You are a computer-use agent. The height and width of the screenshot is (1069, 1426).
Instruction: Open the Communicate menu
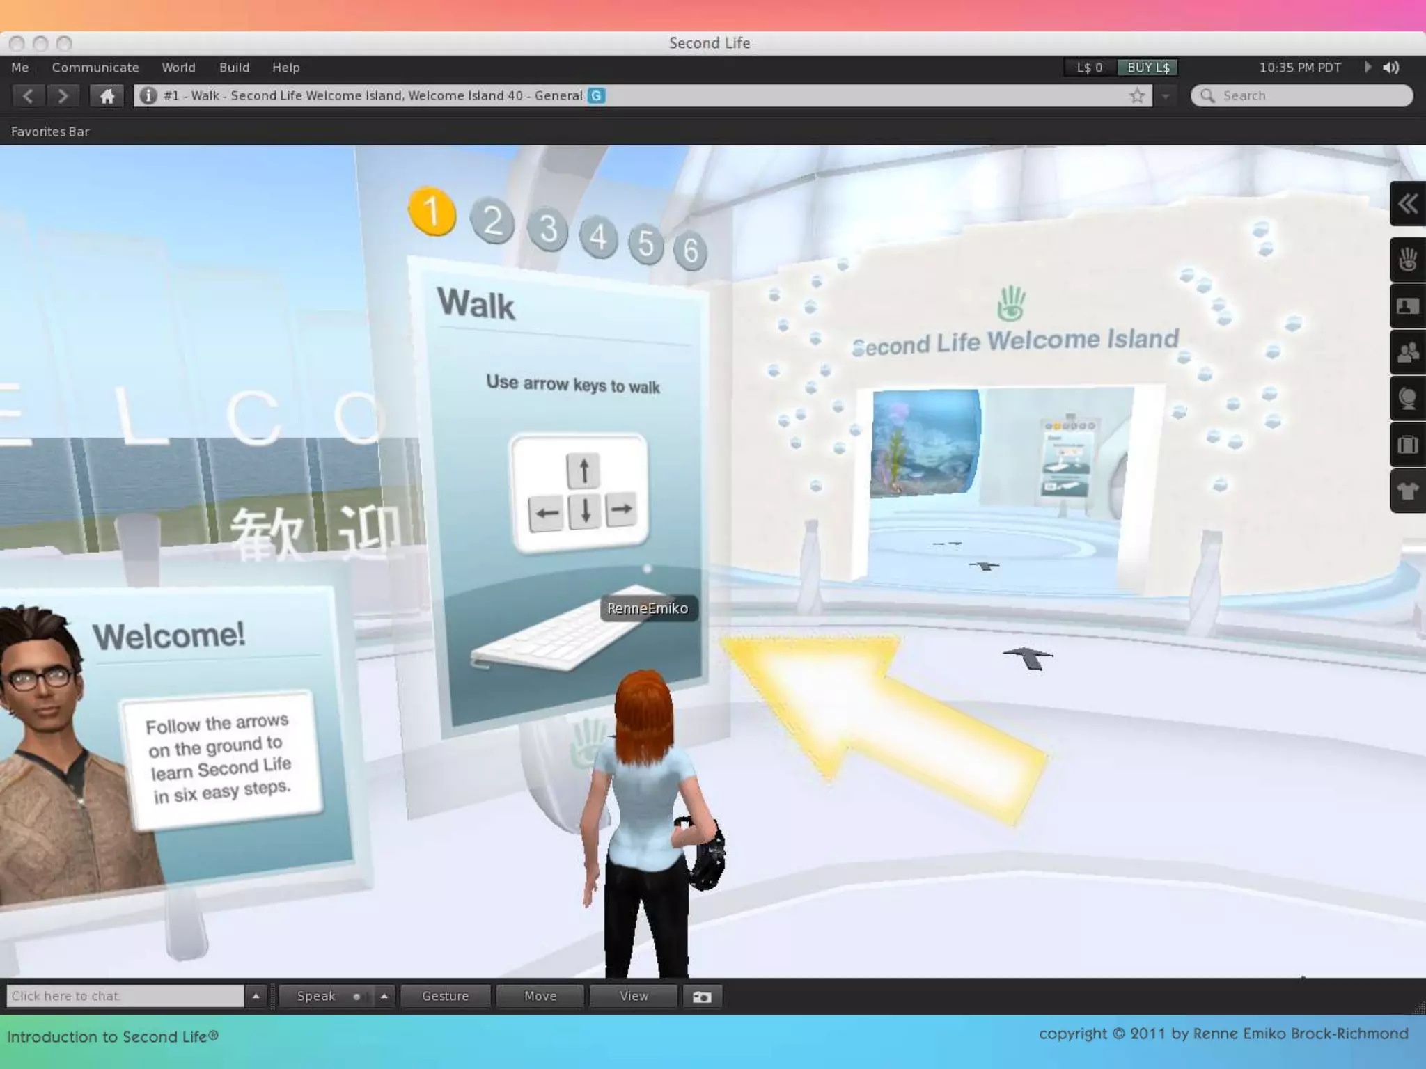pos(95,68)
